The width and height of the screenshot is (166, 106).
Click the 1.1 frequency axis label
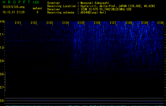click(2, 34)
